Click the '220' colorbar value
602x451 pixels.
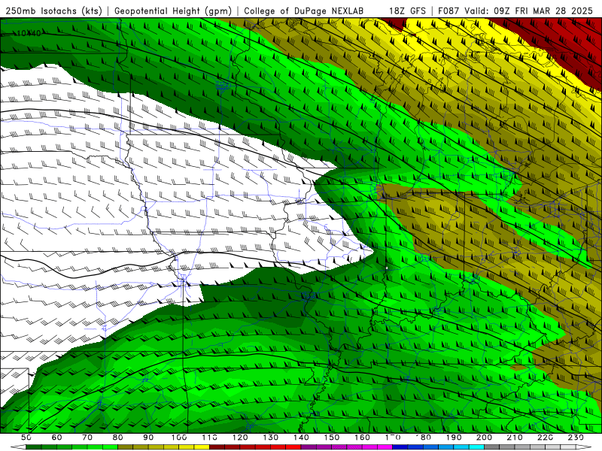click(545, 437)
